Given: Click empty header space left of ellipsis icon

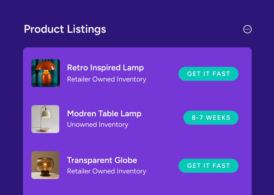Looking at the screenshot, I should (x=174, y=30).
